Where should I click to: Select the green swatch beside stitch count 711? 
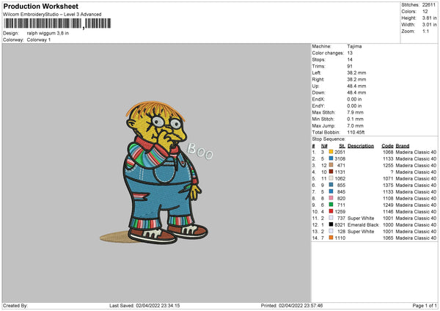tap(331, 205)
